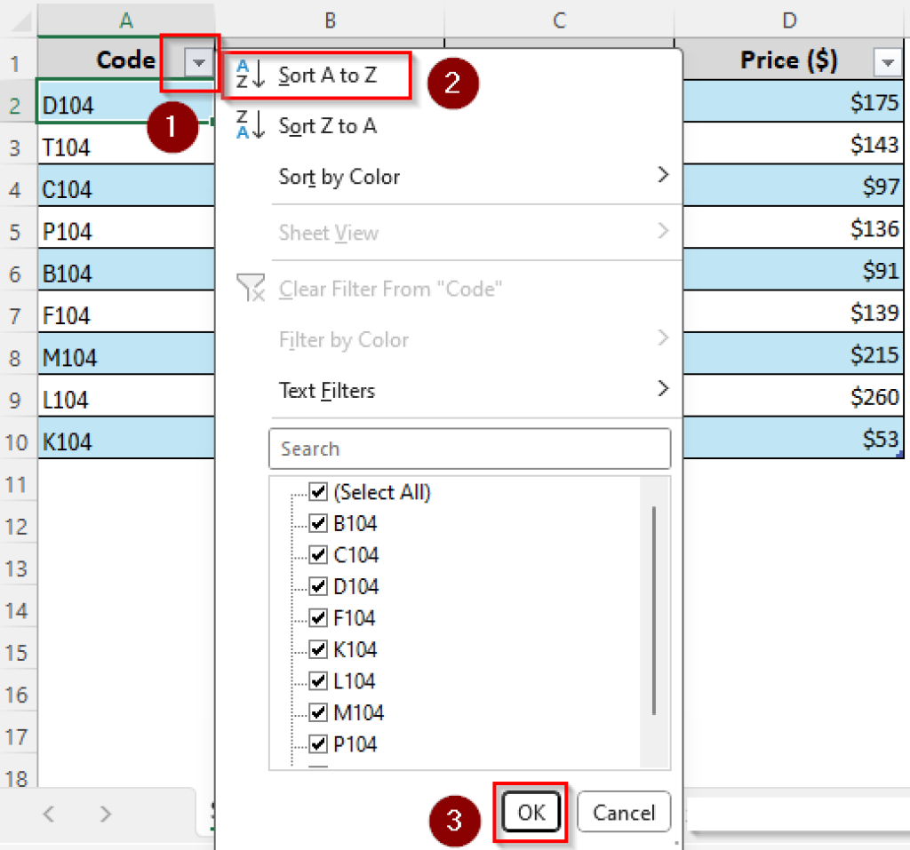Click inside the filter Search box
The width and height of the screenshot is (910, 850).
[469, 449]
